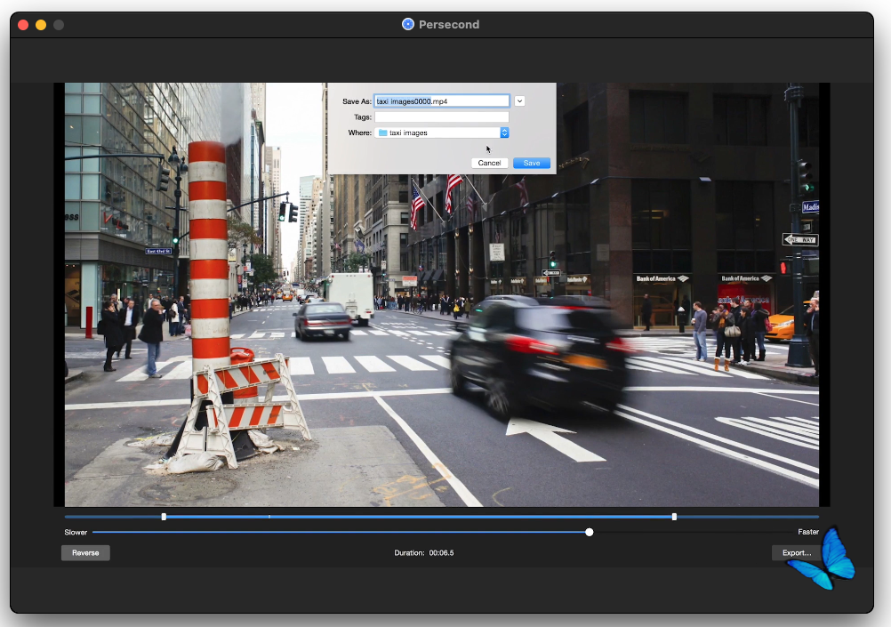Click into the Tags text field

pos(441,117)
